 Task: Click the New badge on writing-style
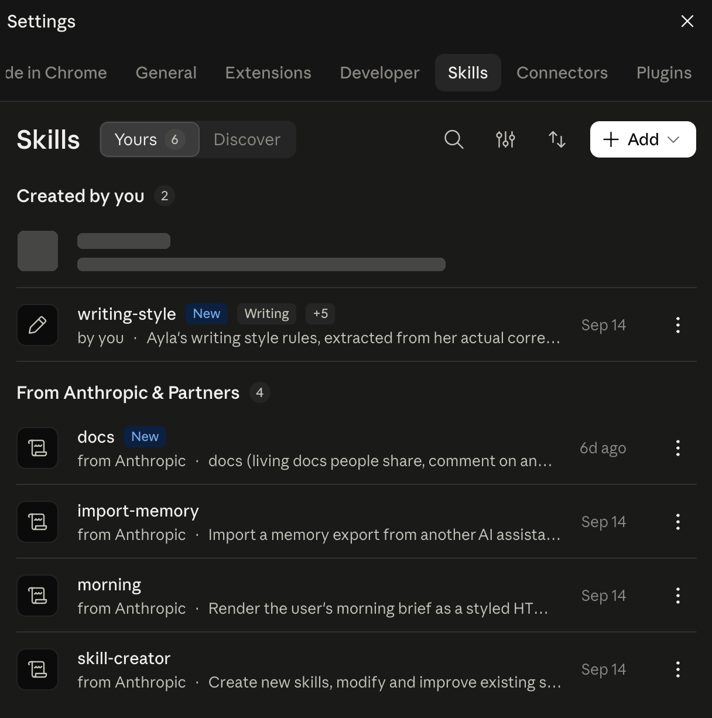coord(207,313)
